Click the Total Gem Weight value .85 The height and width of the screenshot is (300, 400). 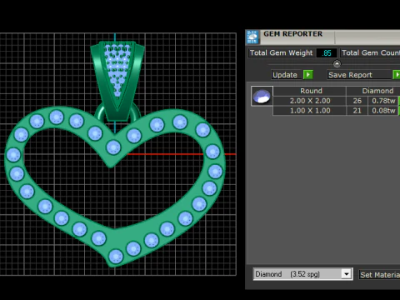(327, 52)
